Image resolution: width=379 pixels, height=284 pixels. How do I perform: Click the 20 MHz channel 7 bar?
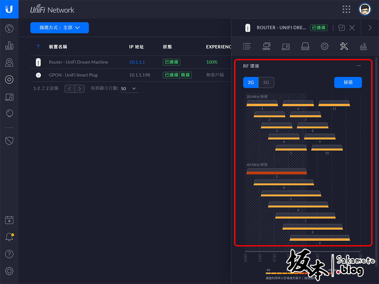[x=305, y=114]
